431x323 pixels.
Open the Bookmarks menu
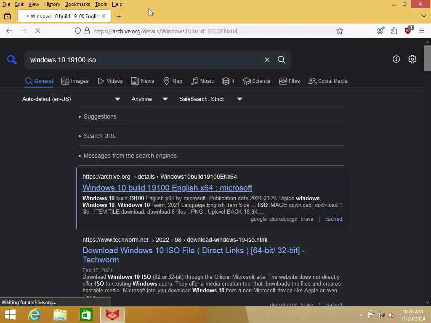(x=77, y=4)
